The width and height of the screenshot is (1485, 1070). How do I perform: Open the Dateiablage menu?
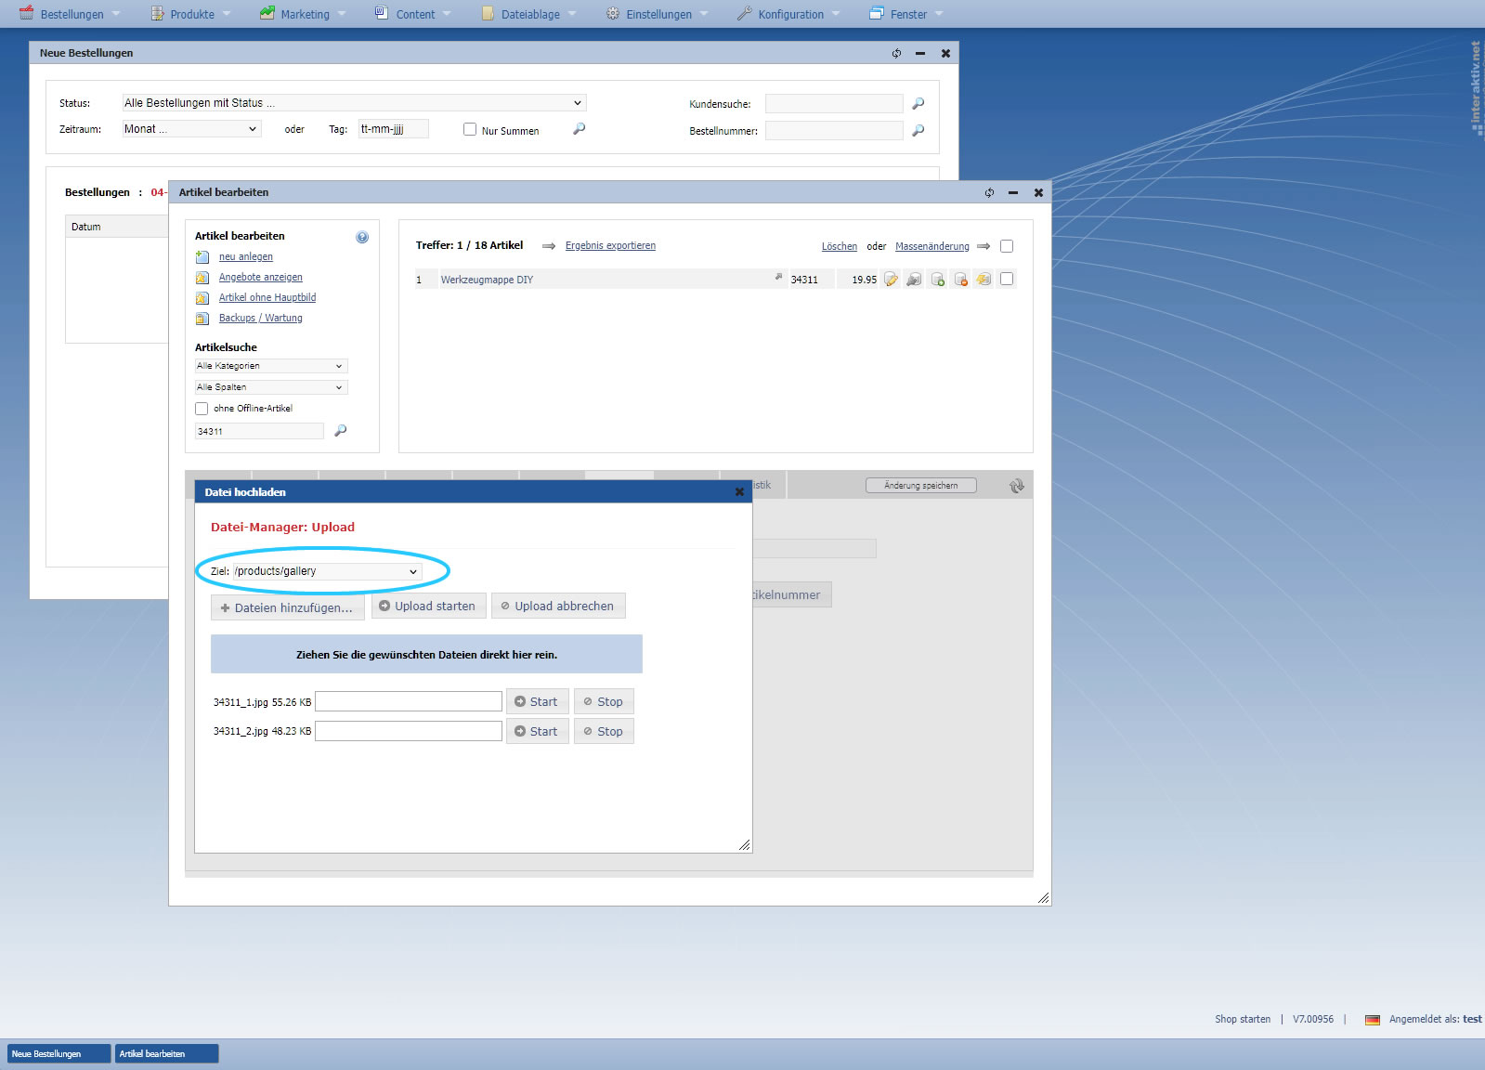tap(529, 14)
